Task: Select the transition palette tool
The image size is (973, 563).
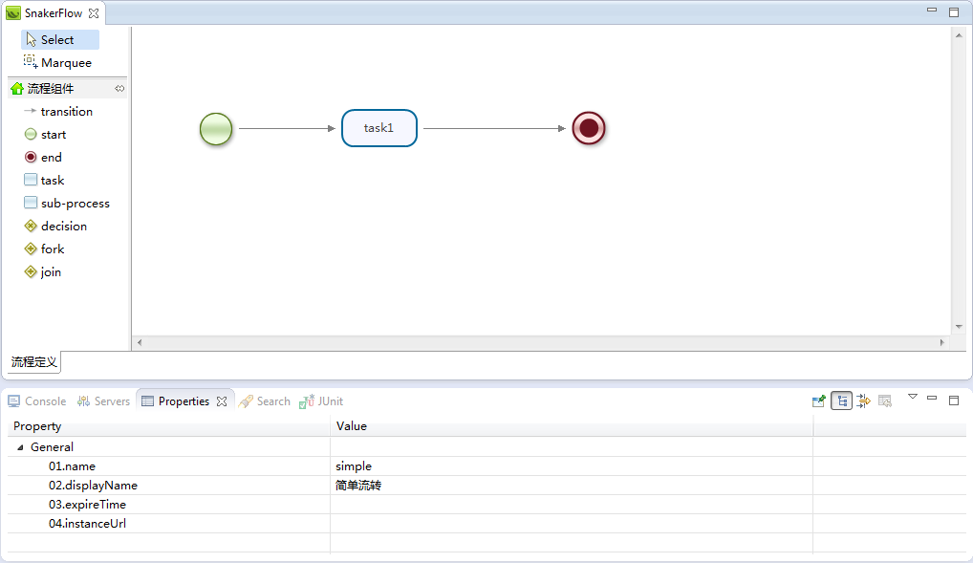Action: click(x=59, y=112)
